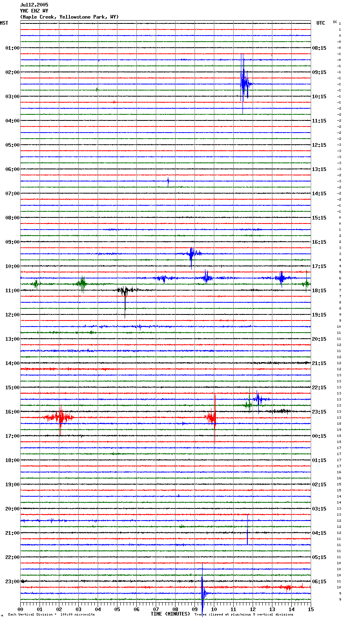Select the 10:00 MST time label
Screen dimensions: 343x620
click(x=12, y=266)
